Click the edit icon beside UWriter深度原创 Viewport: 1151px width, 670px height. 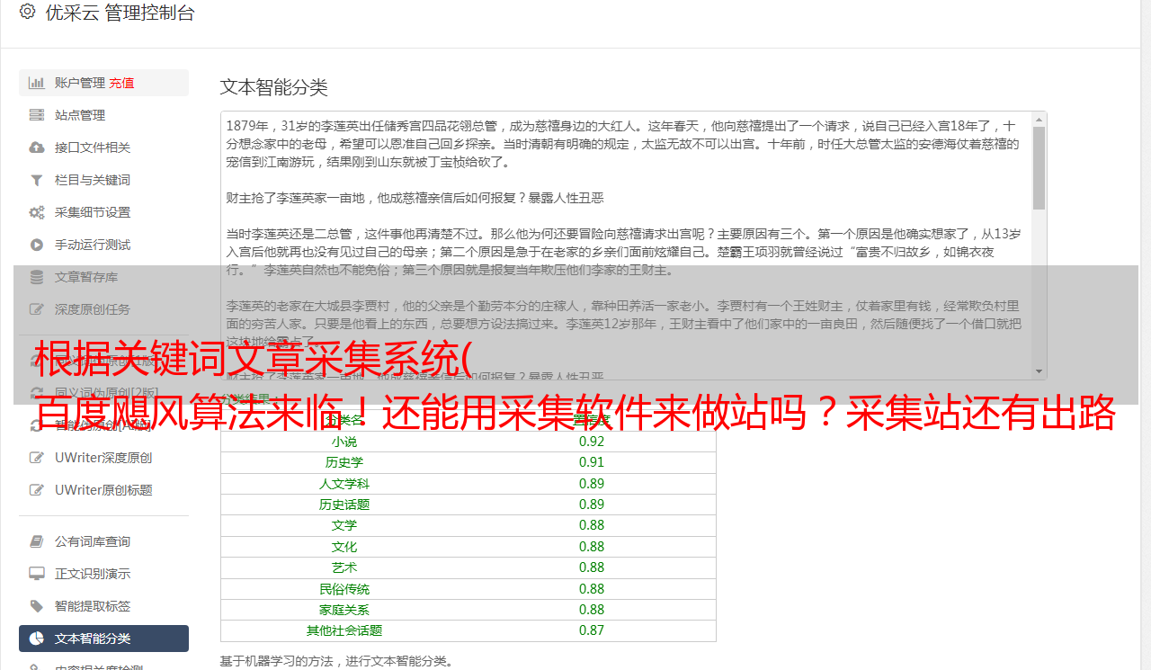36,458
